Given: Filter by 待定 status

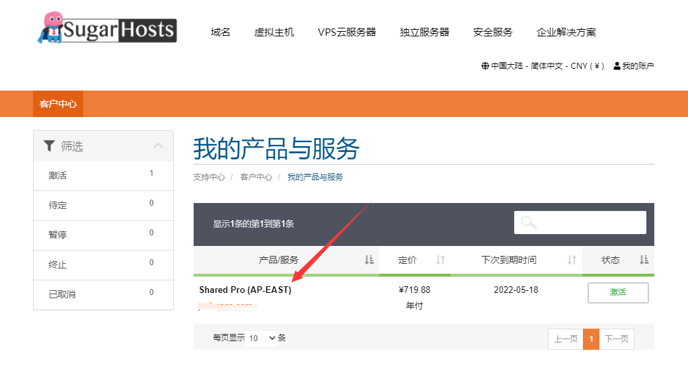Looking at the screenshot, I should (x=104, y=206).
